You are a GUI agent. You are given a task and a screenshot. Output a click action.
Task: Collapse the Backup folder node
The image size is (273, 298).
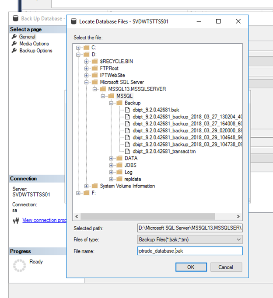(111, 103)
